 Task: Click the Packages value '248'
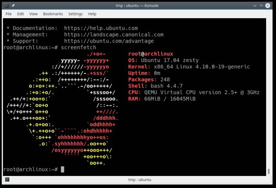[165, 80]
